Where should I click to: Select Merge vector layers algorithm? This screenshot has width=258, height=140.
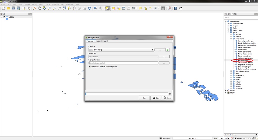(x=245, y=56)
